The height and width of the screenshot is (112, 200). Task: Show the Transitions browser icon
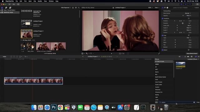coord(199,57)
